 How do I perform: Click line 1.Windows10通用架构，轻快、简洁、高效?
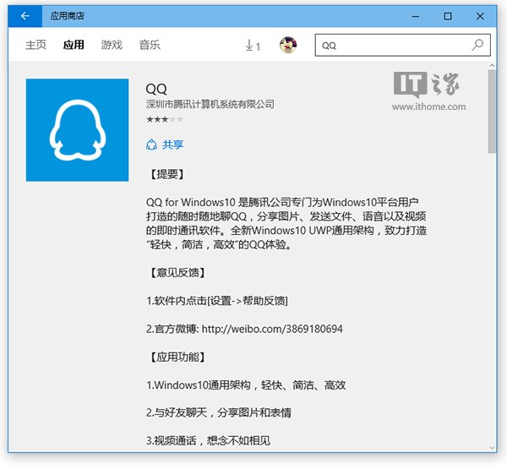[x=246, y=385]
